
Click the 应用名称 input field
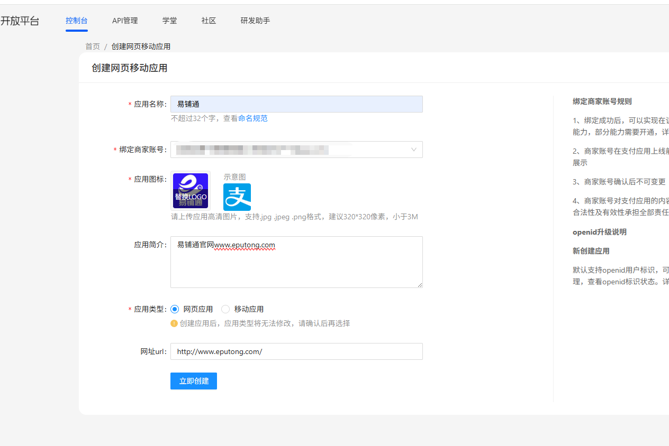296,104
